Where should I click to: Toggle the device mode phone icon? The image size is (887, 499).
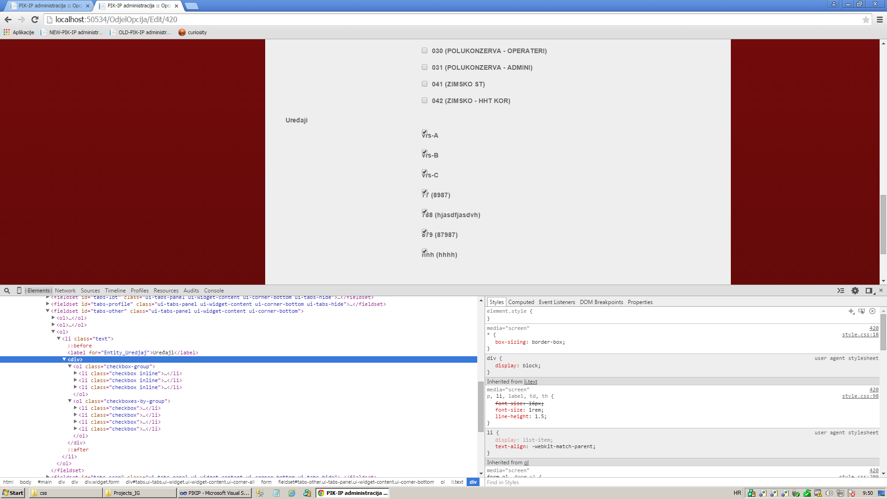(x=19, y=291)
